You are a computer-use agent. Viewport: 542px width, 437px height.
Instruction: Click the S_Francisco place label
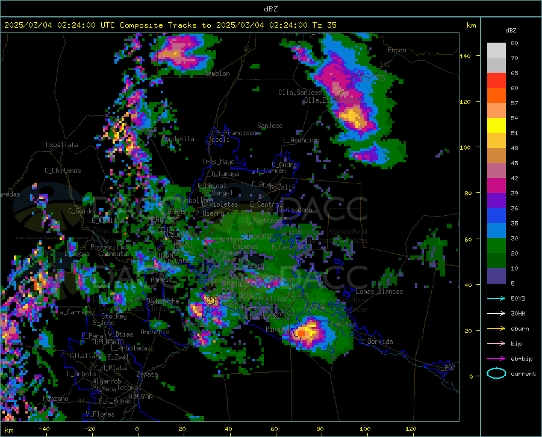pos(237,133)
